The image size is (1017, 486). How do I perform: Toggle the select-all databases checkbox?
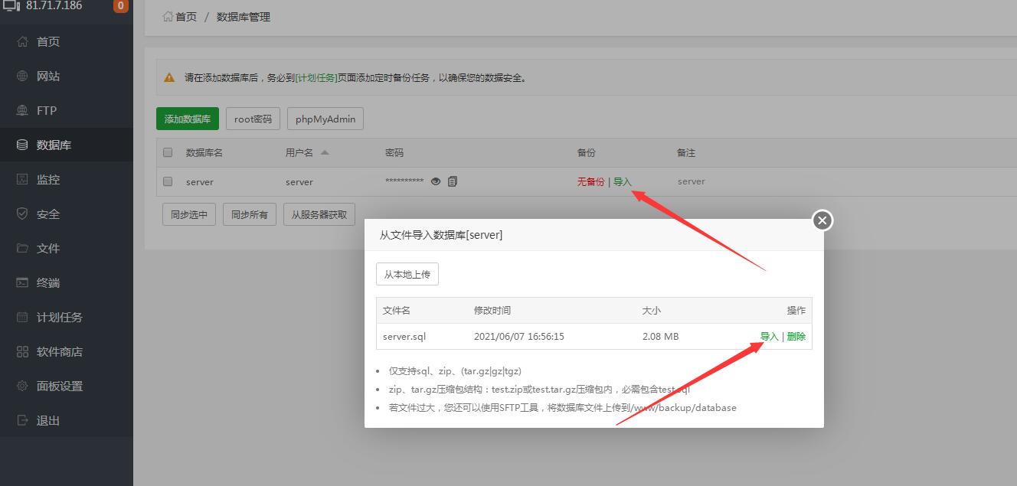[168, 152]
